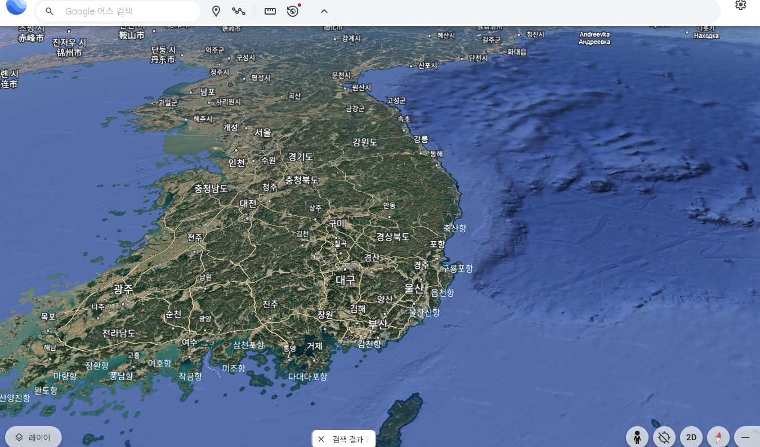Click the 원산시 city label

(361, 88)
